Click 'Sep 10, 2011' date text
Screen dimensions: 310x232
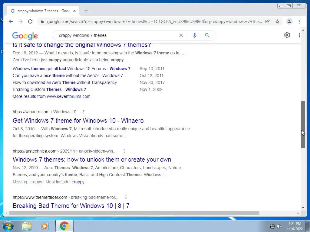152,69
